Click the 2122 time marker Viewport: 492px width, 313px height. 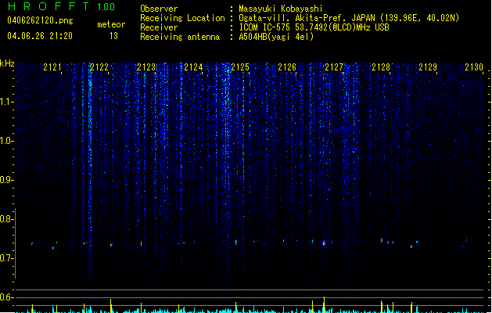(99, 67)
